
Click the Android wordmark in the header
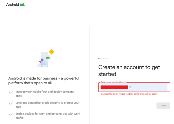(12, 4)
